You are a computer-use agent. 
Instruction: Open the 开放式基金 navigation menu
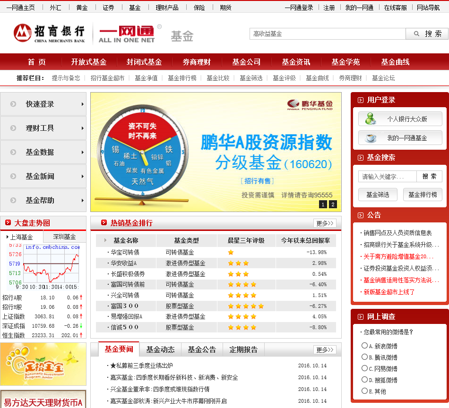(x=89, y=62)
